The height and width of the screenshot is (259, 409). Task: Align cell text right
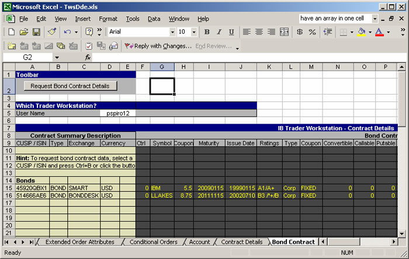click(x=271, y=32)
